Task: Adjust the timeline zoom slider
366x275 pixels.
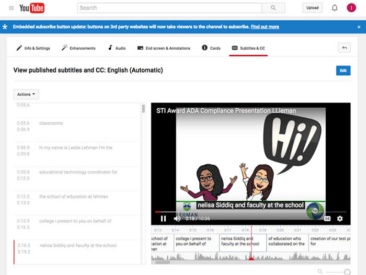Action: click(x=347, y=272)
